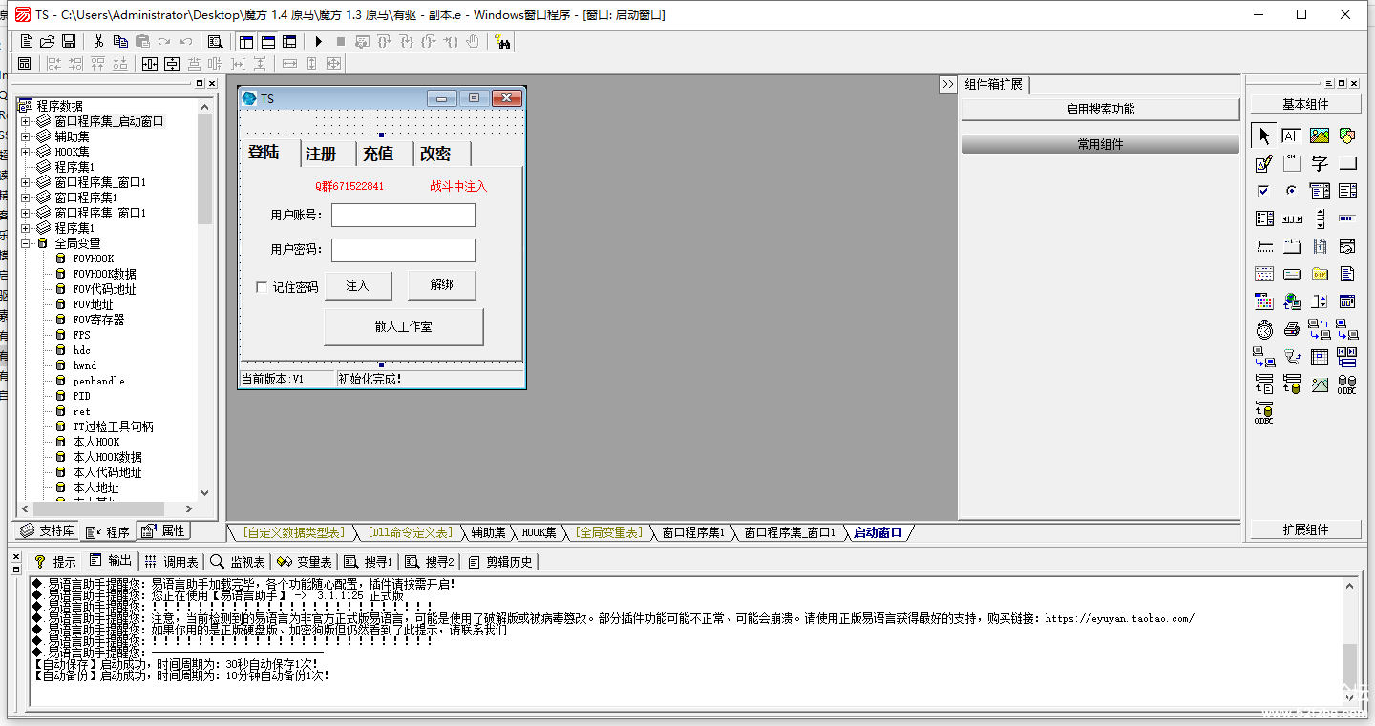The height and width of the screenshot is (726, 1375).
Task: Switch to the 属性 panel tab
Action: [163, 531]
